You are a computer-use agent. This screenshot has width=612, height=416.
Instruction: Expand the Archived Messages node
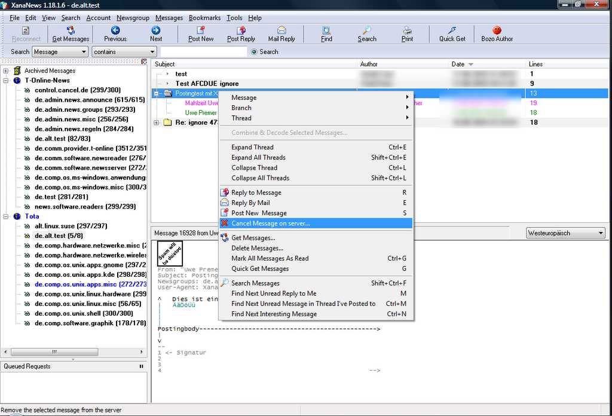(6, 71)
